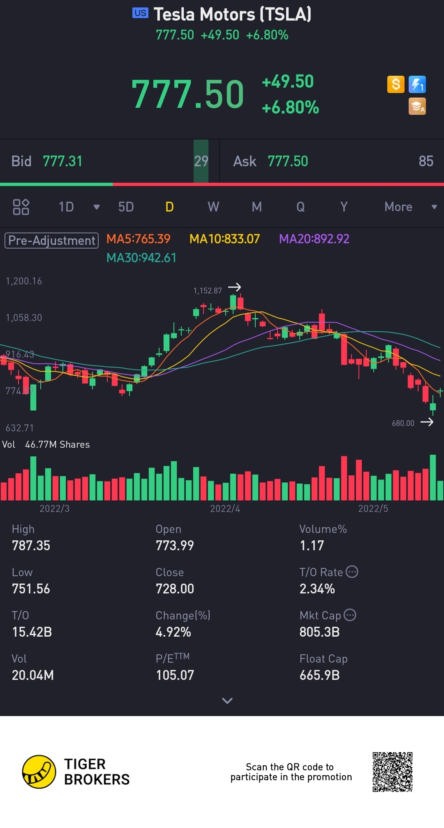
Task: Tap the large 777.50 price
Action: click(188, 94)
